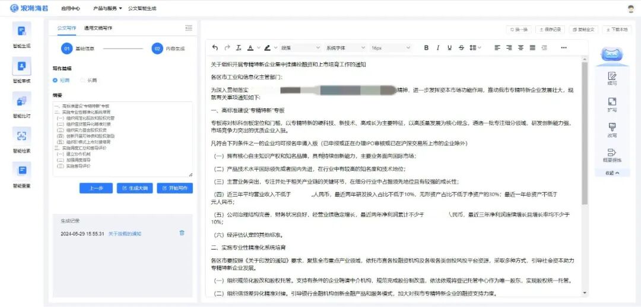641x307 pixels.
Task: Center align the text
Action: 521,48
